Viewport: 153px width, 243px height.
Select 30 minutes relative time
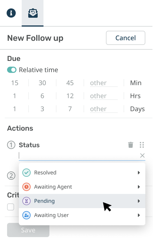click(42, 83)
